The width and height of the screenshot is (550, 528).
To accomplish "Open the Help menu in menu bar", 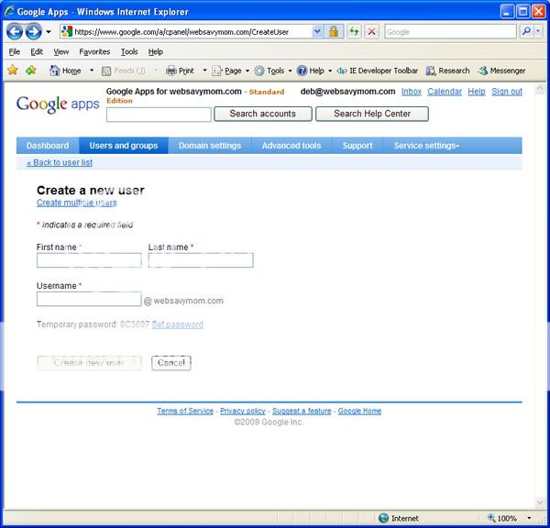I will 156,52.
